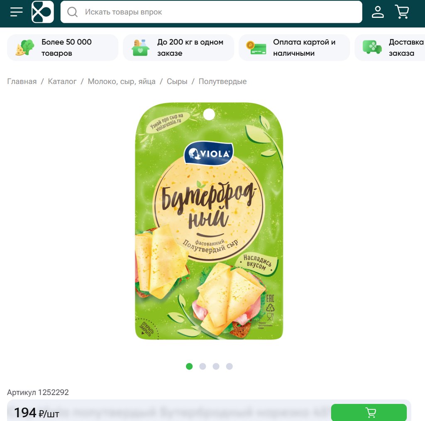Open the hamburger menu icon
425x421 pixels.
pos(17,12)
